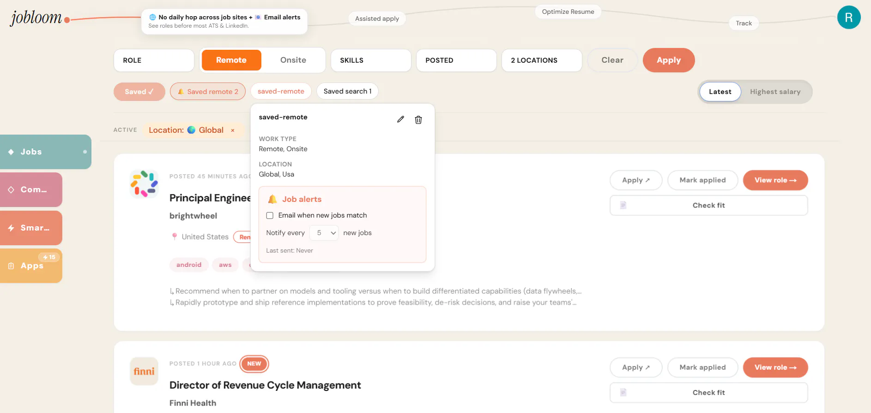
Task: Open the POSTED filter dropdown
Action: click(456, 60)
